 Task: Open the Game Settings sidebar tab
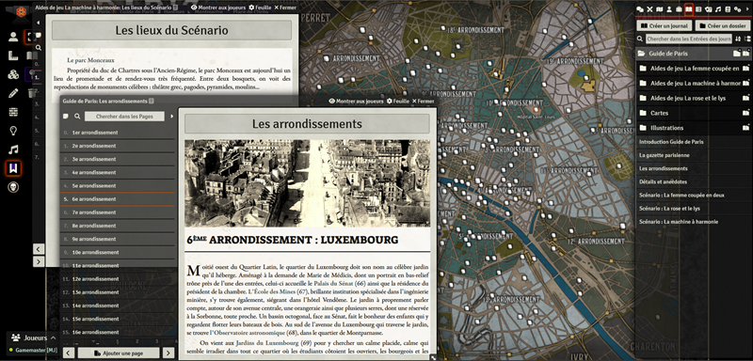point(738,9)
